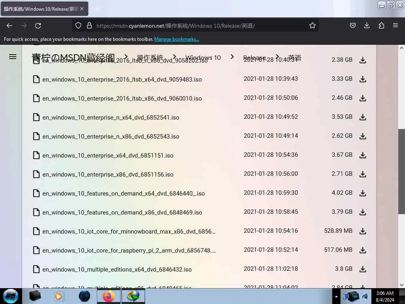Download features_on_demand_x86_dvd_6848469.iso via its icon
The height and width of the screenshot is (304, 405).
click(x=363, y=212)
